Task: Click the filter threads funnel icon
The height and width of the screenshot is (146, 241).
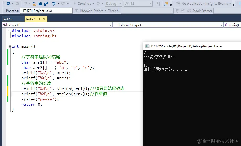Action: tap(177, 11)
